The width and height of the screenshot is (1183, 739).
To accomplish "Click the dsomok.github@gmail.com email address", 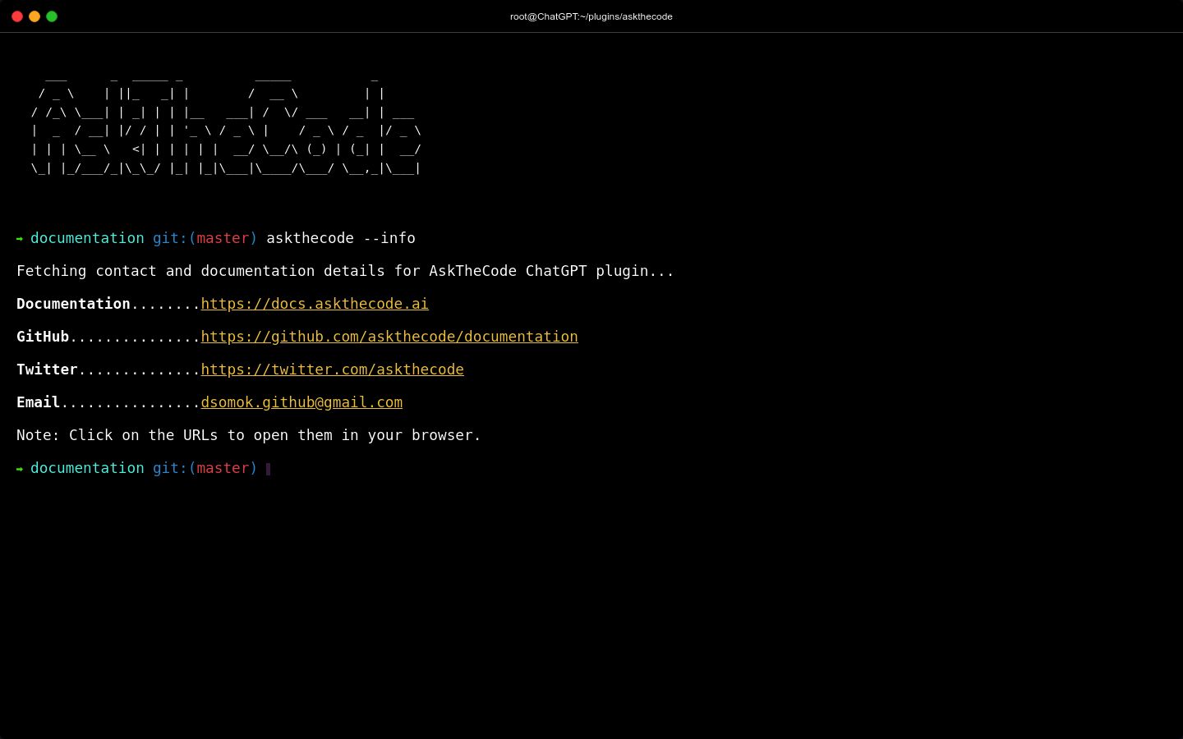I will click(x=302, y=402).
